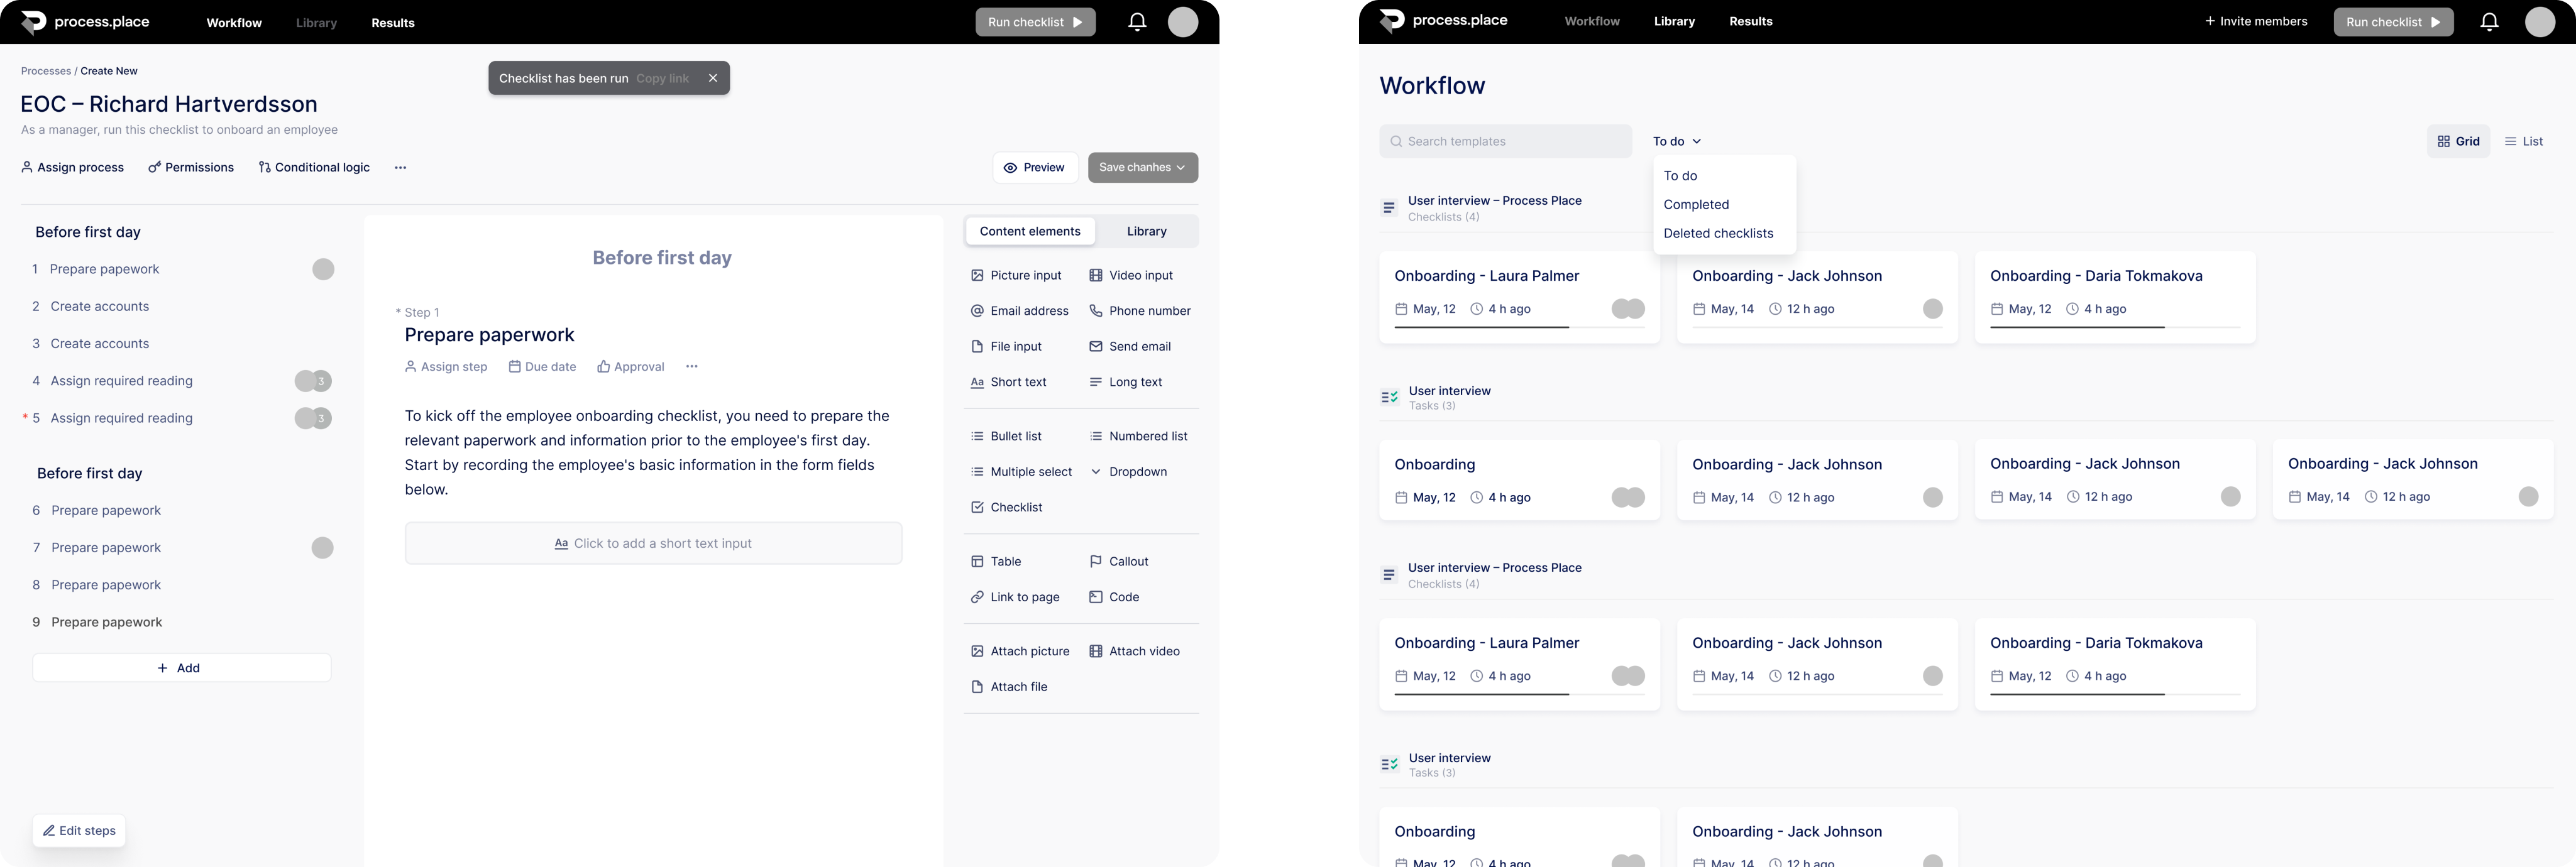The image size is (2576, 867).
Task: Insert a Send email element
Action: coord(1130,346)
